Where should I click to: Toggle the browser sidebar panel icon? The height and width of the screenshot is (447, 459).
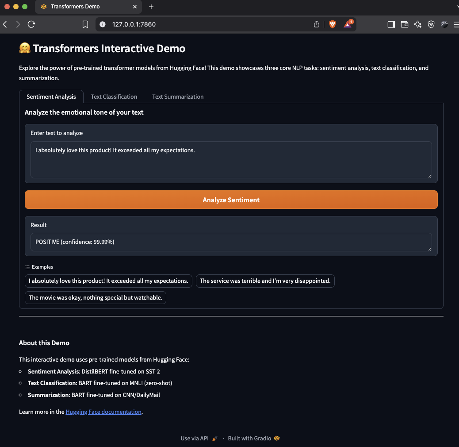391,24
